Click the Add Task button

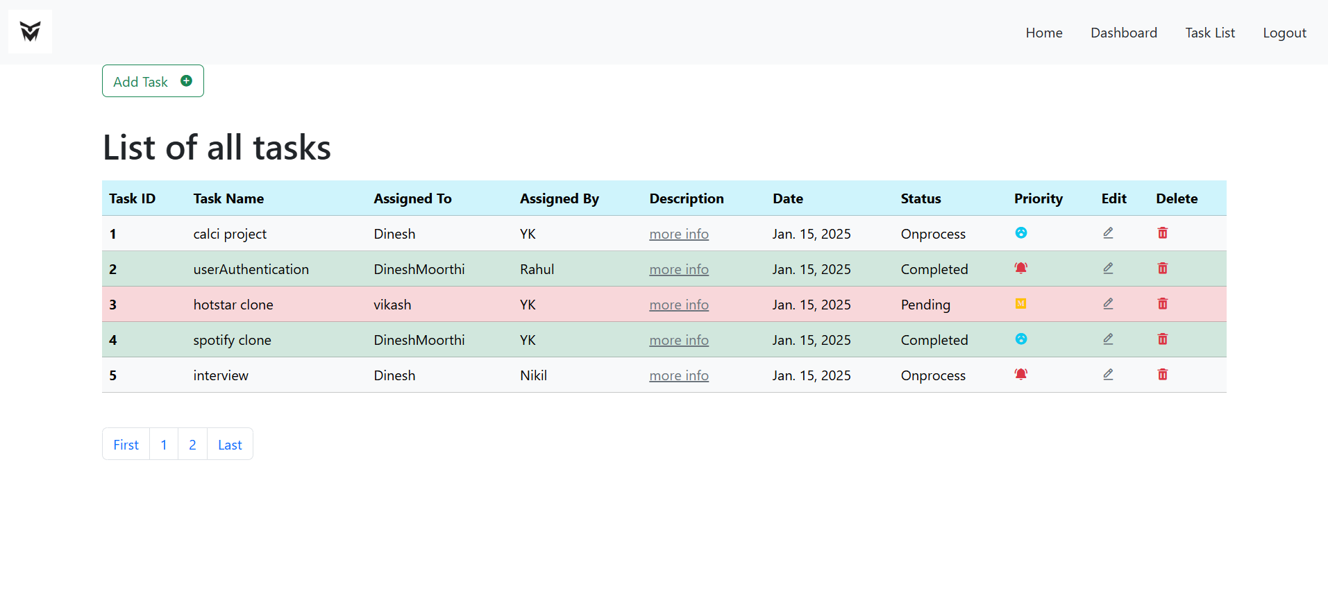click(x=153, y=81)
